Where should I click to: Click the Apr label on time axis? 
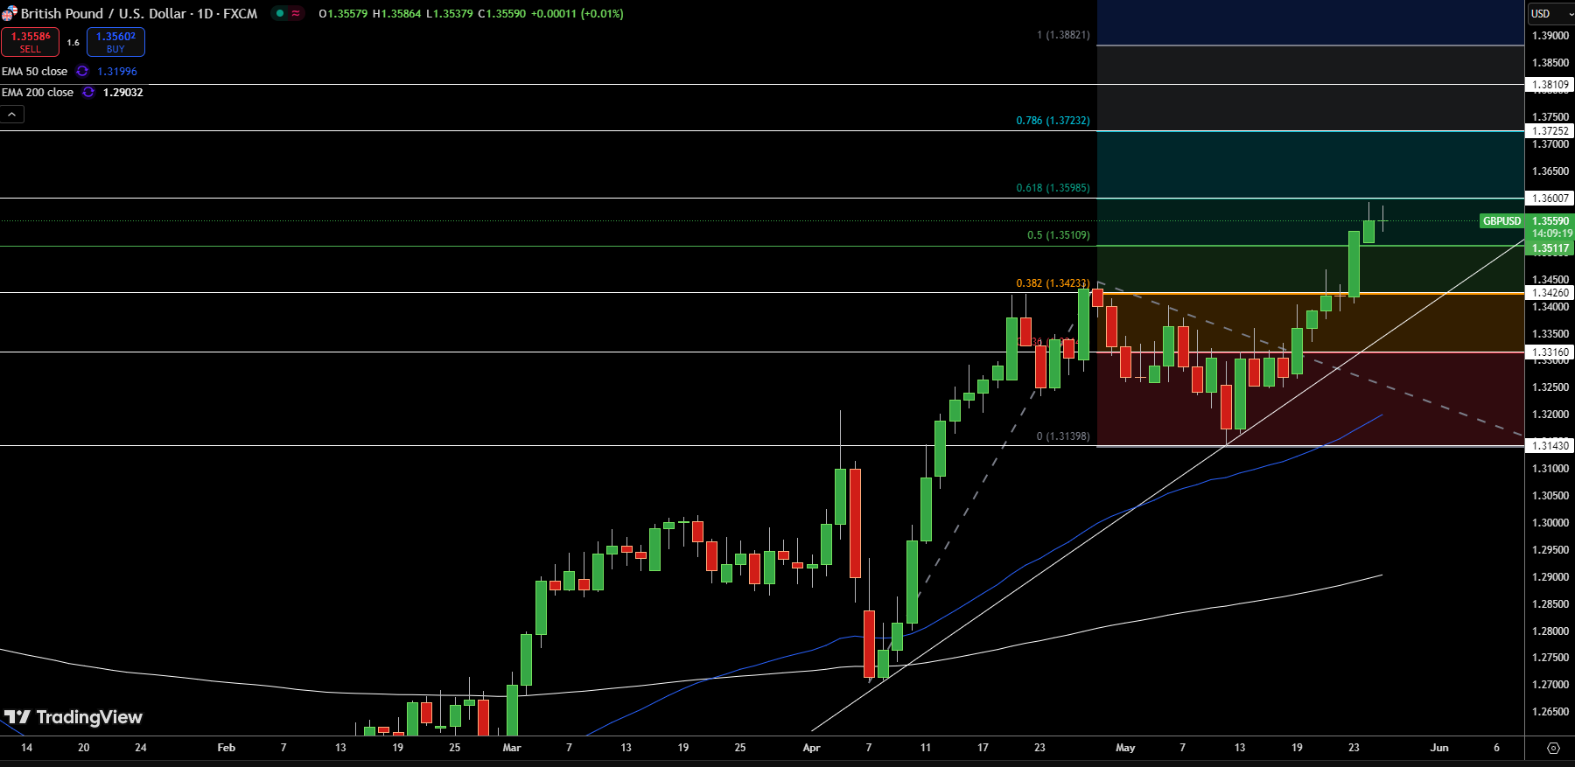click(811, 748)
